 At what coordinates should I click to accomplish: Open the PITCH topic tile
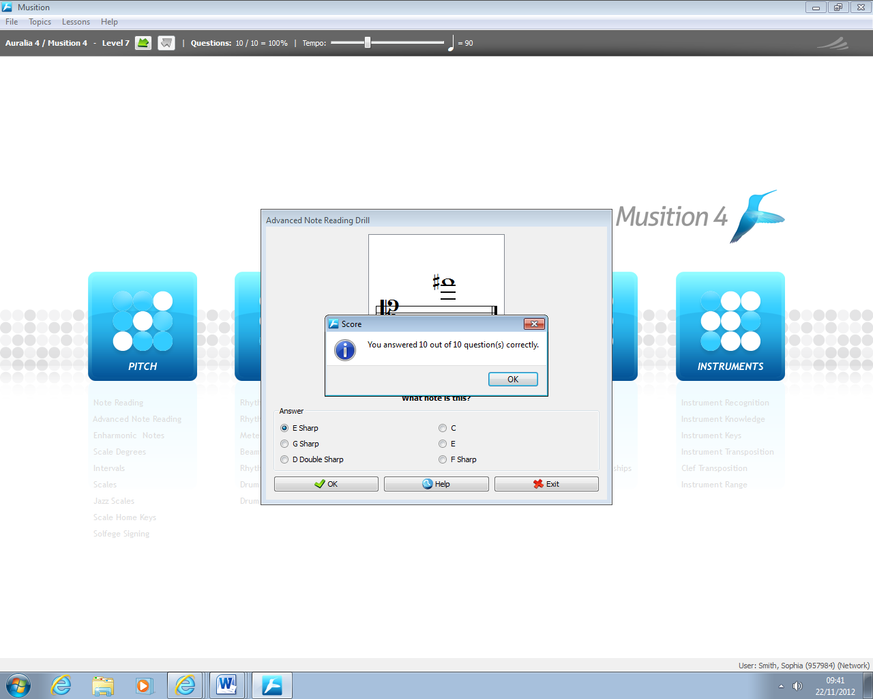143,326
